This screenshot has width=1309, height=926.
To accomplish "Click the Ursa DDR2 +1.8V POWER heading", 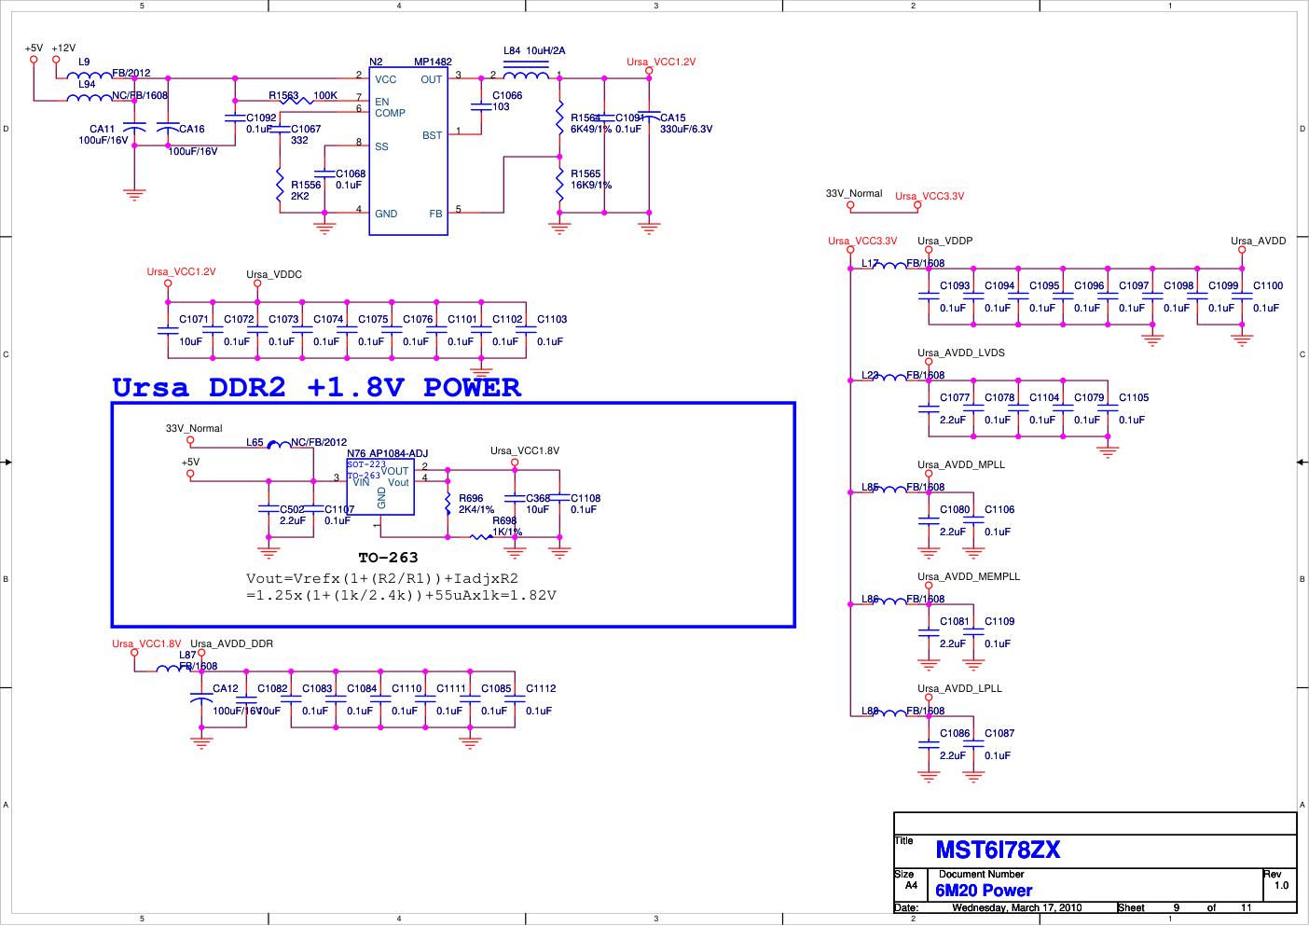I will (x=316, y=388).
